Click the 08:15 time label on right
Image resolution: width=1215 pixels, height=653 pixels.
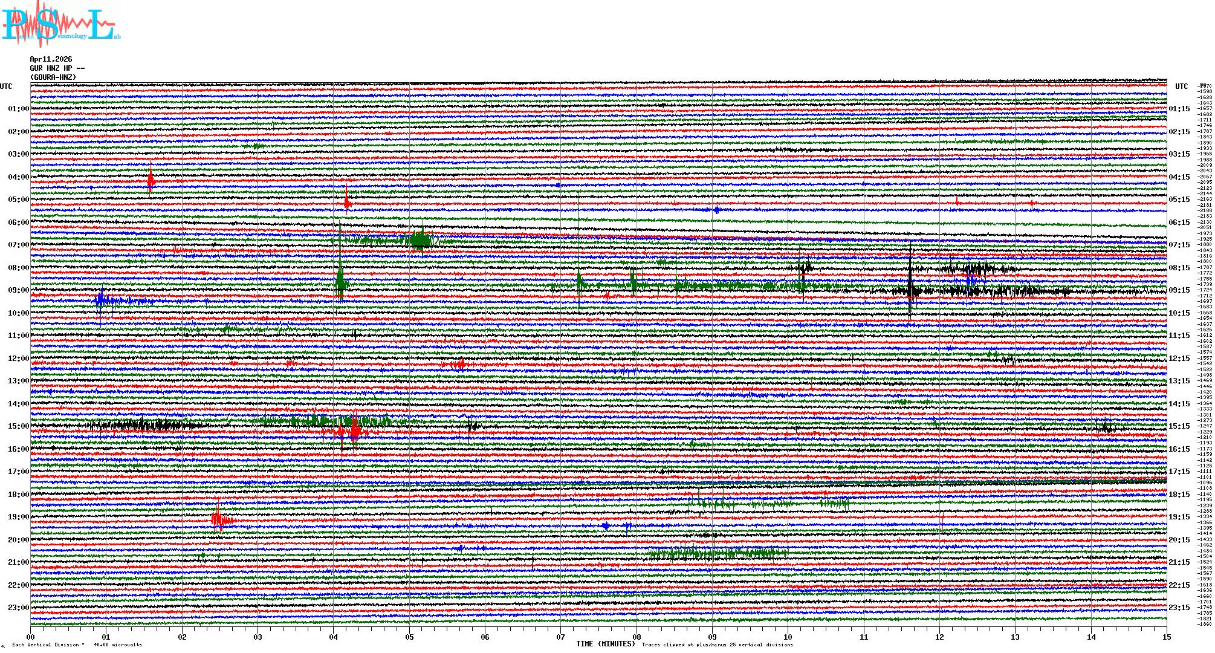coord(1179,268)
